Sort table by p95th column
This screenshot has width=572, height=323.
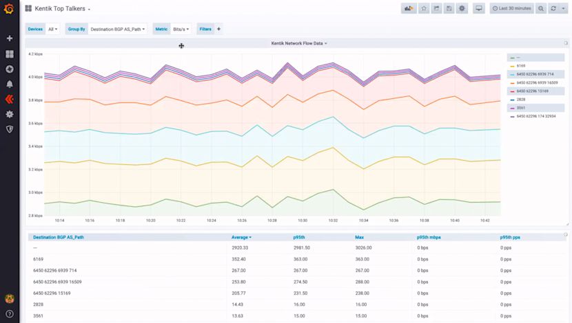click(x=299, y=237)
